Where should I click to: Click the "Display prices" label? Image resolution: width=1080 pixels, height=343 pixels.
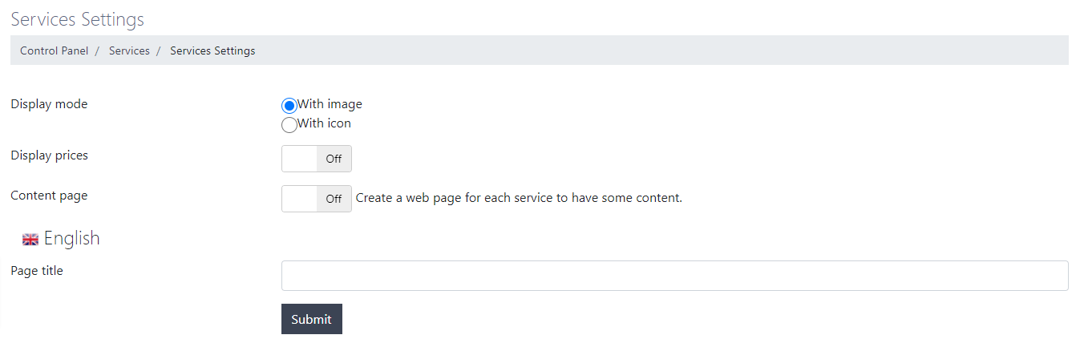49,155
